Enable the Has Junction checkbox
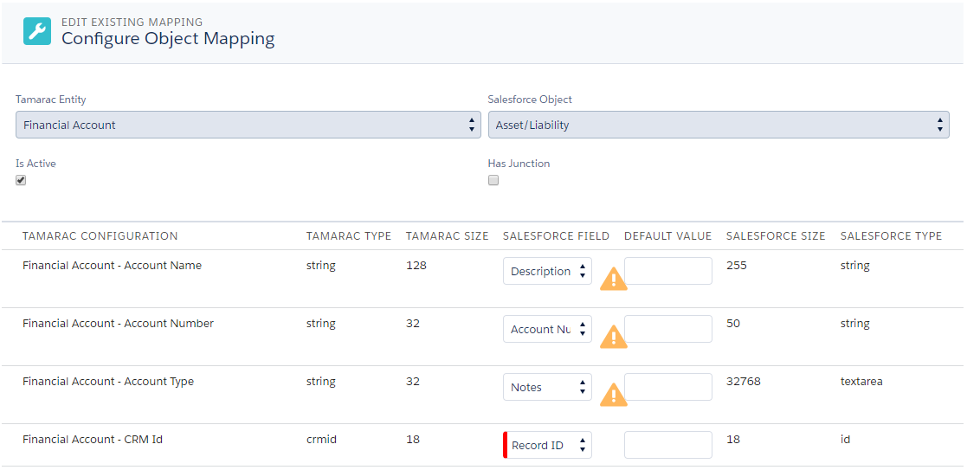Screen dimensions: 967x470 click(493, 180)
